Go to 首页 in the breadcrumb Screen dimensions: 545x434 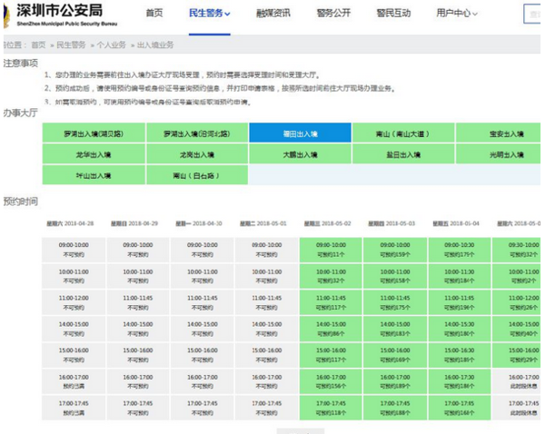coord(38,44)
